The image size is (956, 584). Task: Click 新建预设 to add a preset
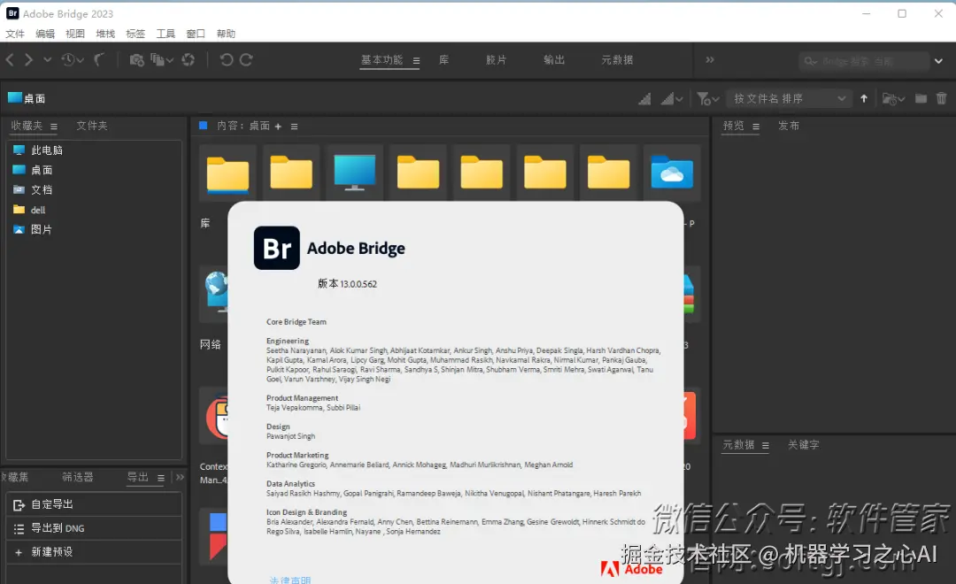coord(95,551)
